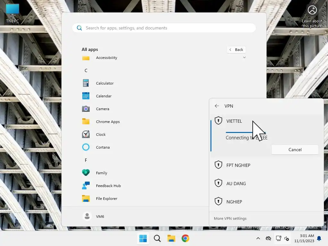328x246 pixels.
Task: Click the Windows Start button on taskbar
Action: click(x=143, y=238)
